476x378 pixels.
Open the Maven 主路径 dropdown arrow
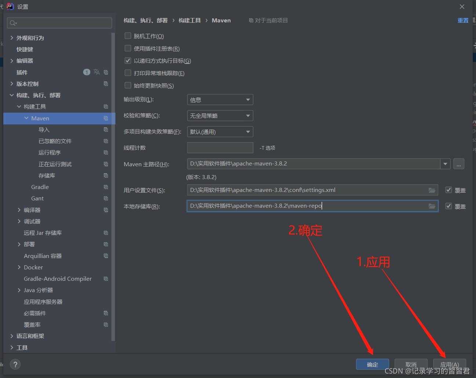click(446, 164)
